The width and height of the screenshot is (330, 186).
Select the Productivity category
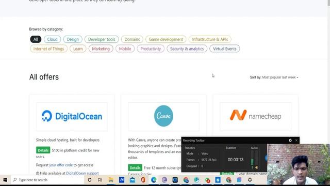point(151,49)
